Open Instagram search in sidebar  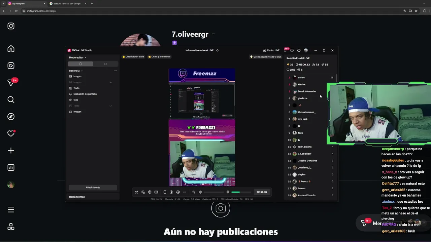[11, 99]
